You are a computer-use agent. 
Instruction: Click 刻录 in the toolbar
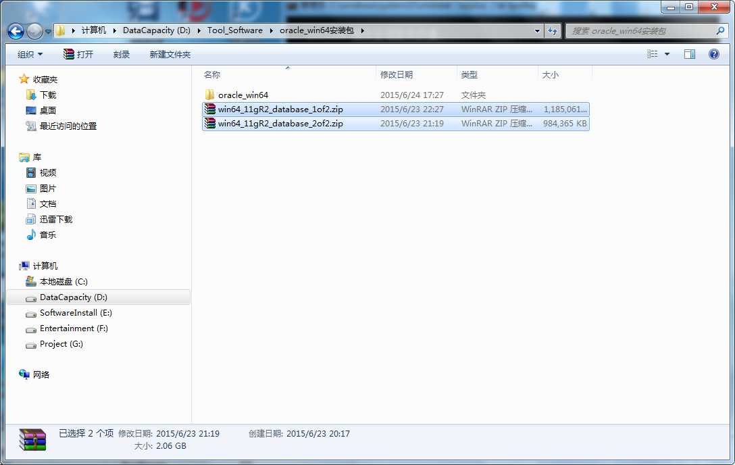pyautogui.click(x=122, y=54)
